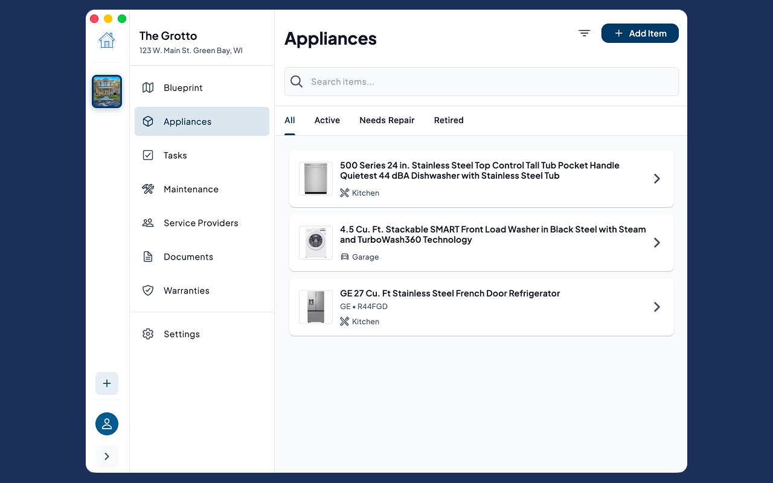Open the Tasks section

pos(202,155)
